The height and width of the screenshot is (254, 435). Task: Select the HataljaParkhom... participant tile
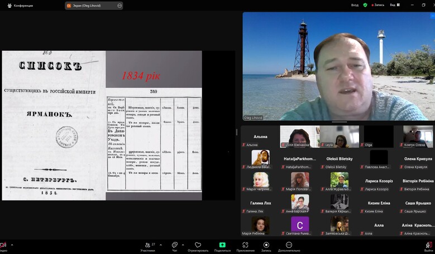[x=300, y=159]
